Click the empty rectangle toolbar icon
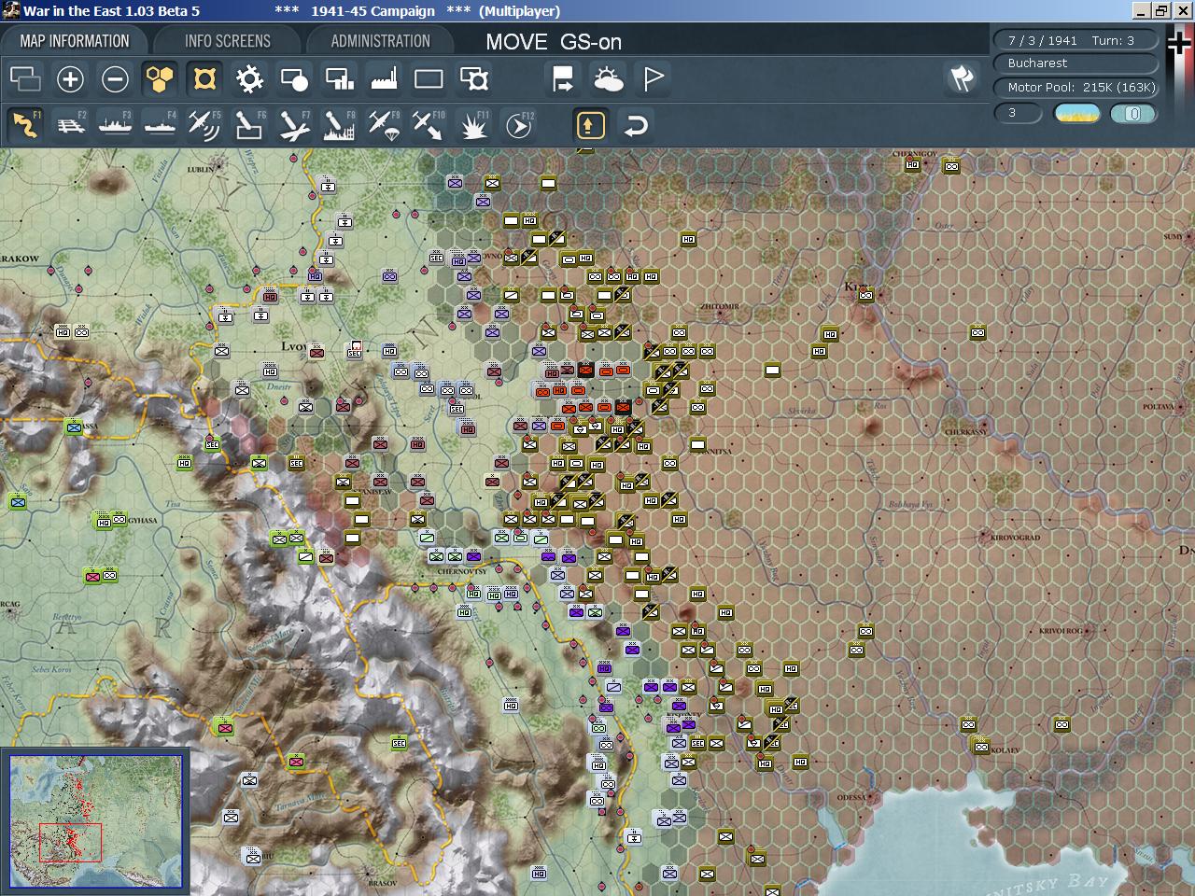 click(x=429, y=79)
